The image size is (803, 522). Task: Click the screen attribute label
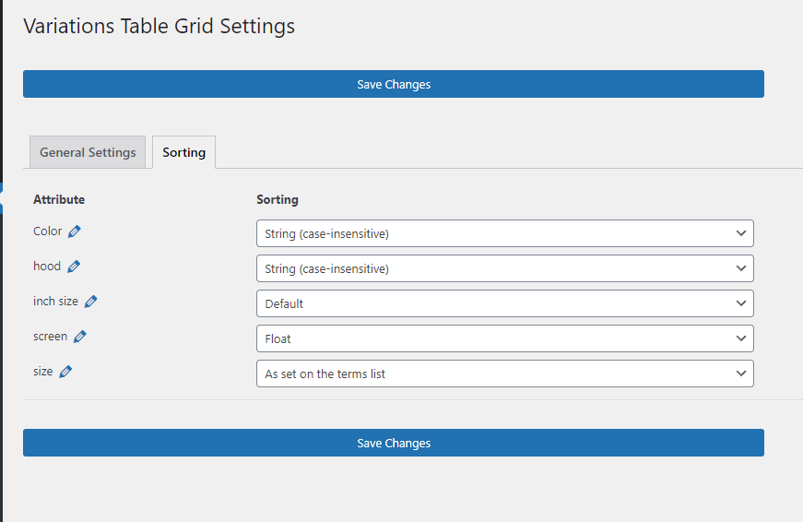pos(50,337)
